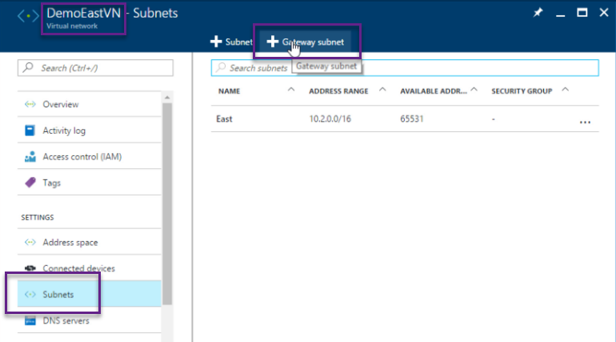The width and height of the screenshot is (616, 342).
Task: Click the Overview icon in the sidebar
Action: click(30, 105)
